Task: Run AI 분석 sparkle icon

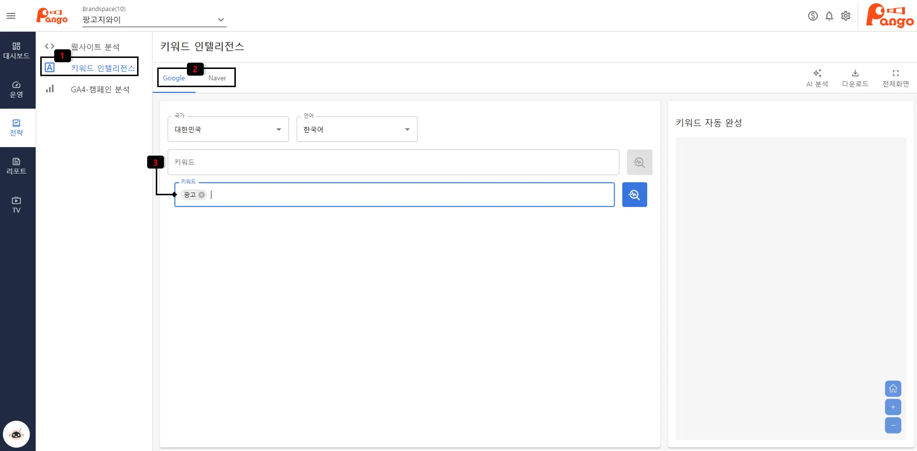Action: coord(817,73)
